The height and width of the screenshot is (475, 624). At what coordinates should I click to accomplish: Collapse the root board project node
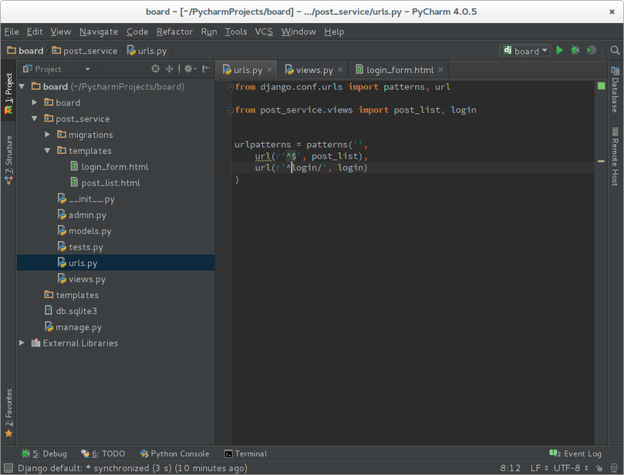click(22, 86)
